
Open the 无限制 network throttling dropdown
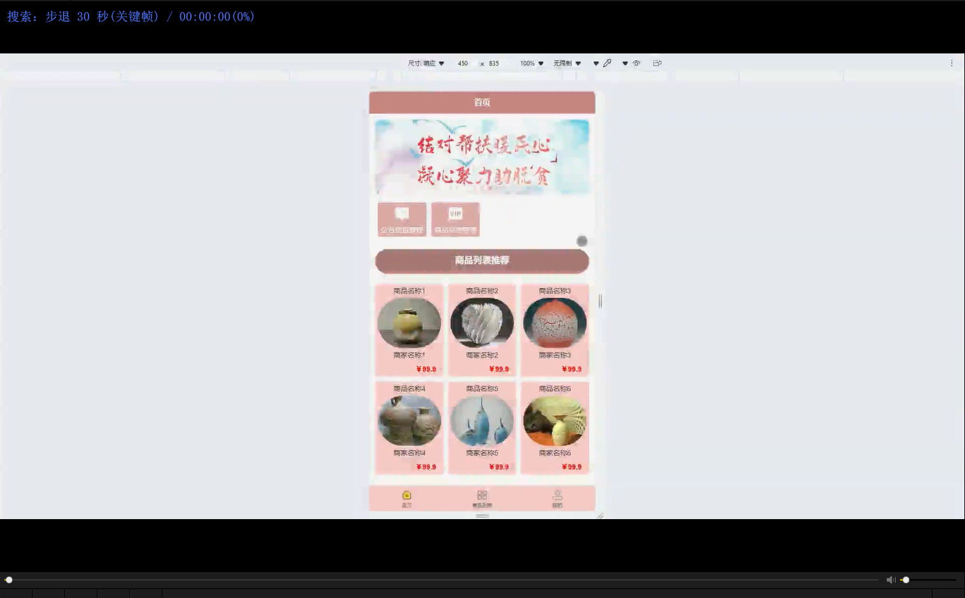click(565, 63)
